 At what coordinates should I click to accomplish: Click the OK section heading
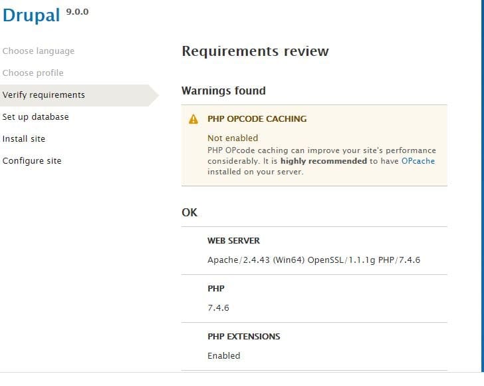click(x=189, y=212)
